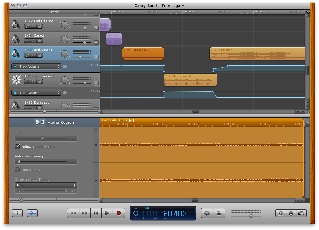The image size is (319, 230).
Task: Show automation for 1-12 End Of Line track
Action: pyautogui.click(x=96, y=28)
